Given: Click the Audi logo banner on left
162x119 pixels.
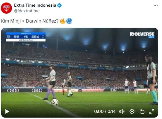Looking at the screenshot, I should click(13, 91).
